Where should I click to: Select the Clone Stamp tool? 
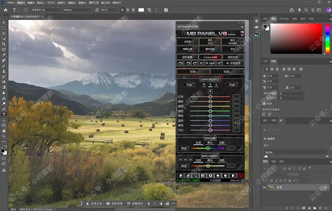tap(4, 71)
